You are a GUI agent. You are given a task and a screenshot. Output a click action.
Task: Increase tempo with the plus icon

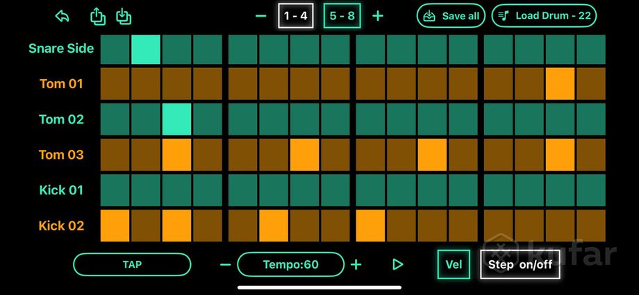[x=356, y=264]
